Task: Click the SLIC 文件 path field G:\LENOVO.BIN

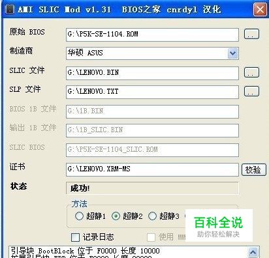Action: point(152,73)
